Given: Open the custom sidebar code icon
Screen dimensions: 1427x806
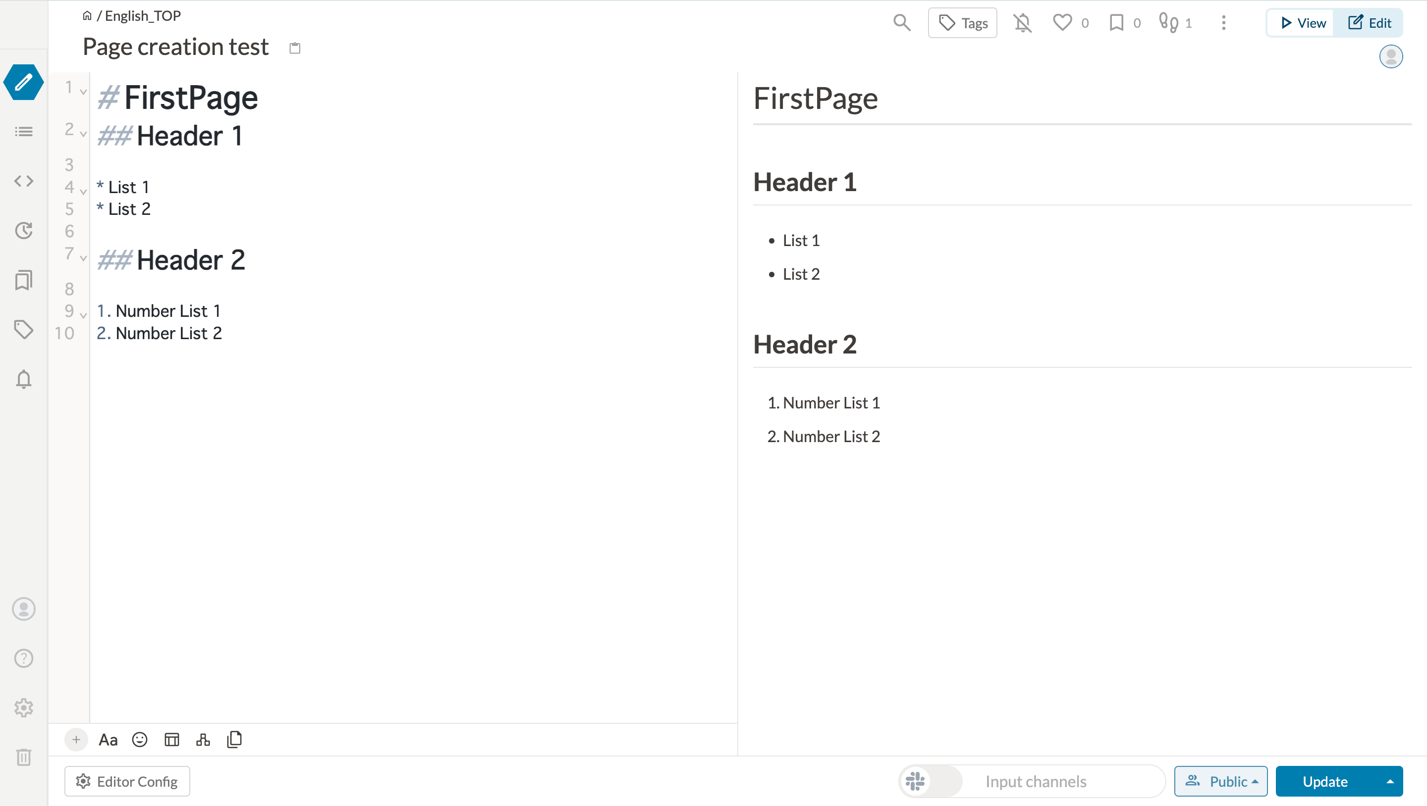Looking at the screenshot, I should click(x=23, y=181).
